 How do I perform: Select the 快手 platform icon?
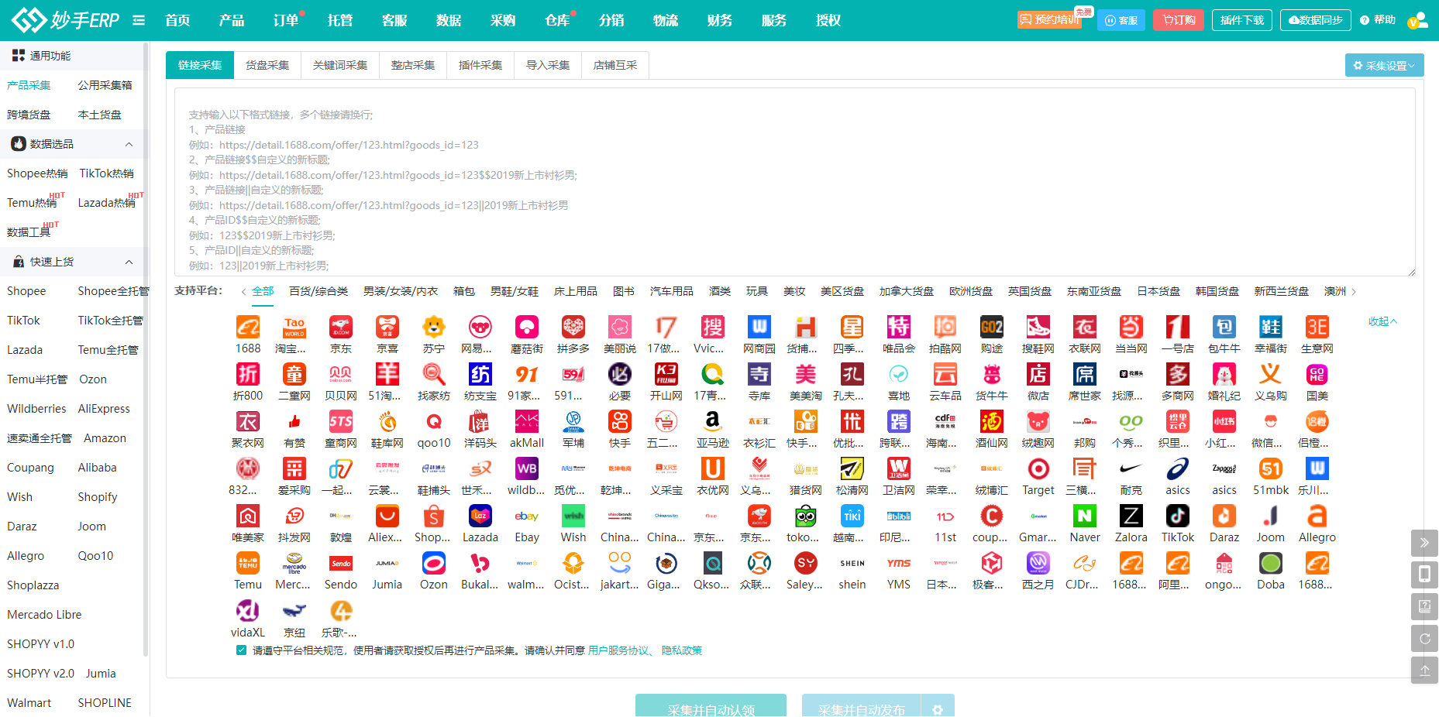[620, 421]
